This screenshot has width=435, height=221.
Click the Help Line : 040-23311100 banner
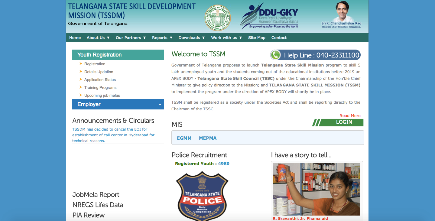[x=315, y=55]
